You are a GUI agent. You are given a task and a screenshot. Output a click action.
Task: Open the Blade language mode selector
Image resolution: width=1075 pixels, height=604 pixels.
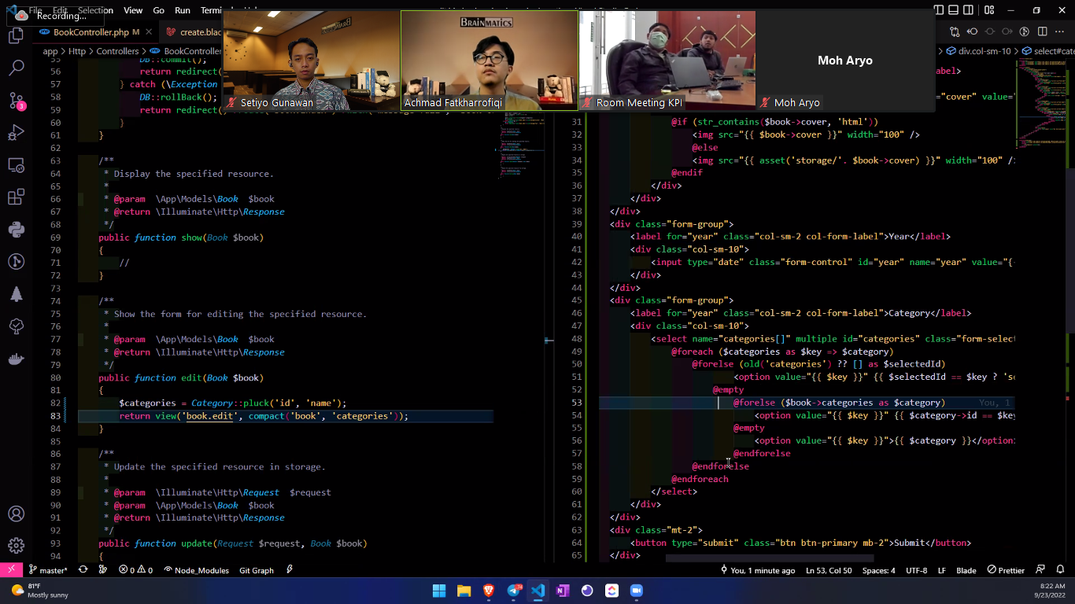coord(966,570)
